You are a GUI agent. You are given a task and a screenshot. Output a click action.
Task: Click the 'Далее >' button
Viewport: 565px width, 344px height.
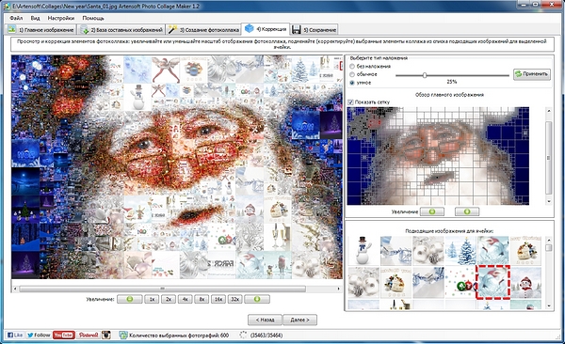pyautogui.click(x=299, y=320)
